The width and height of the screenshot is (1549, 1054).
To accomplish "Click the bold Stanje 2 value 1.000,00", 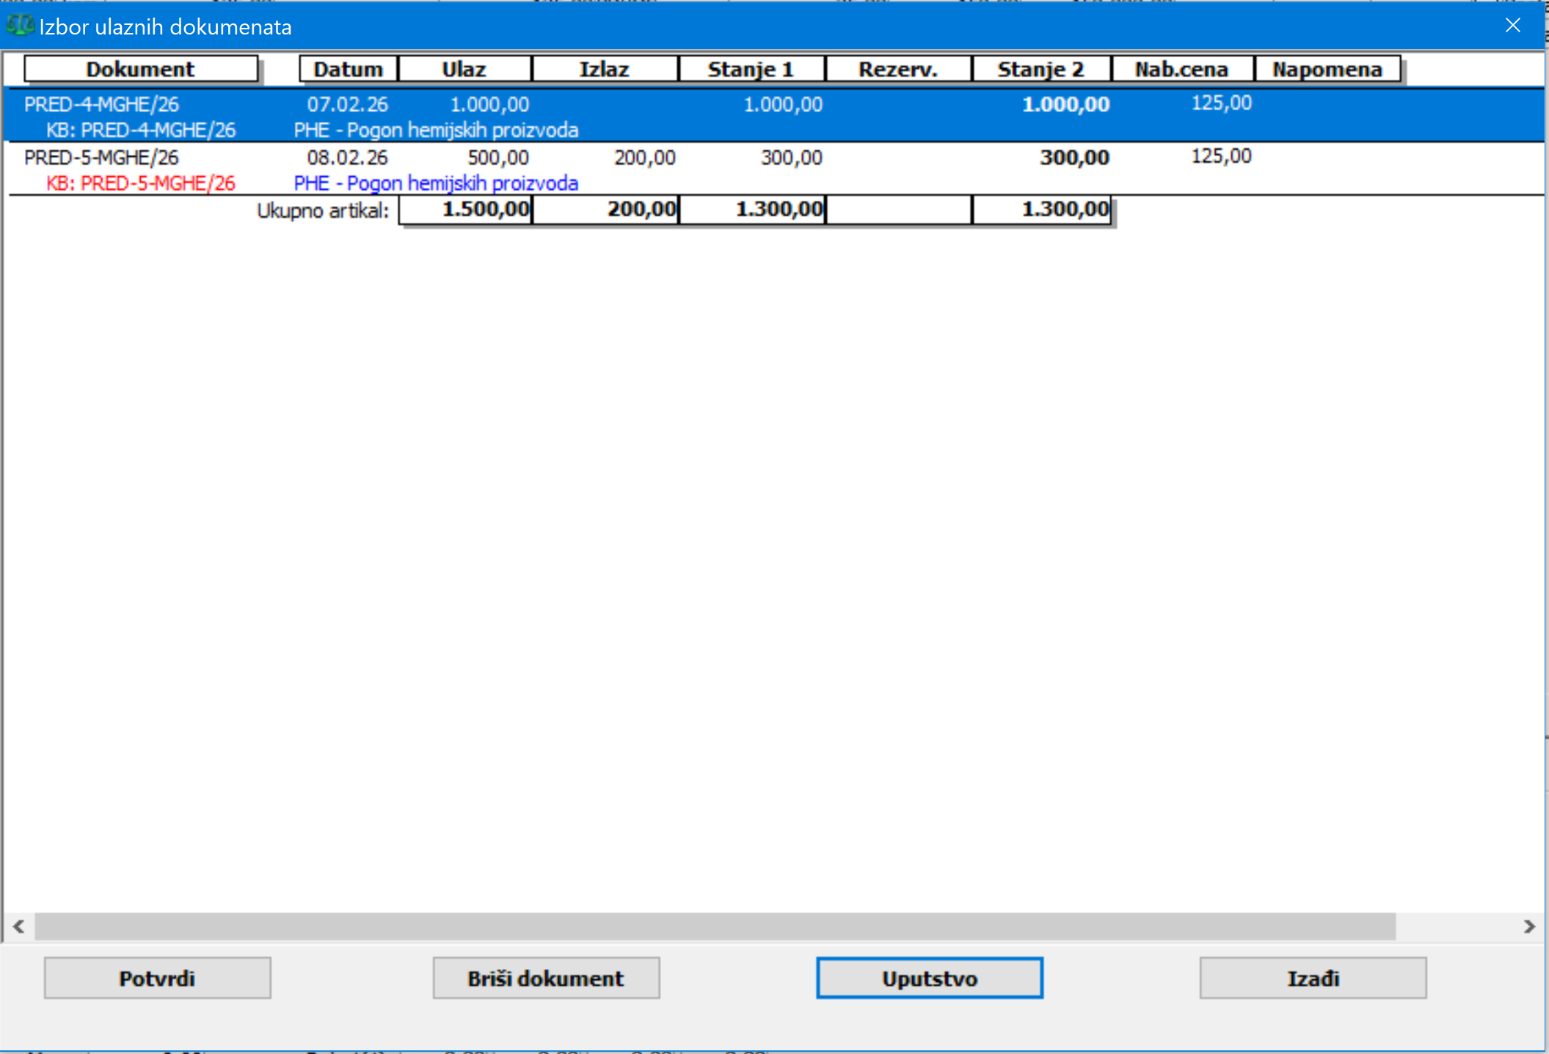I will click(x=1066, y=104).
